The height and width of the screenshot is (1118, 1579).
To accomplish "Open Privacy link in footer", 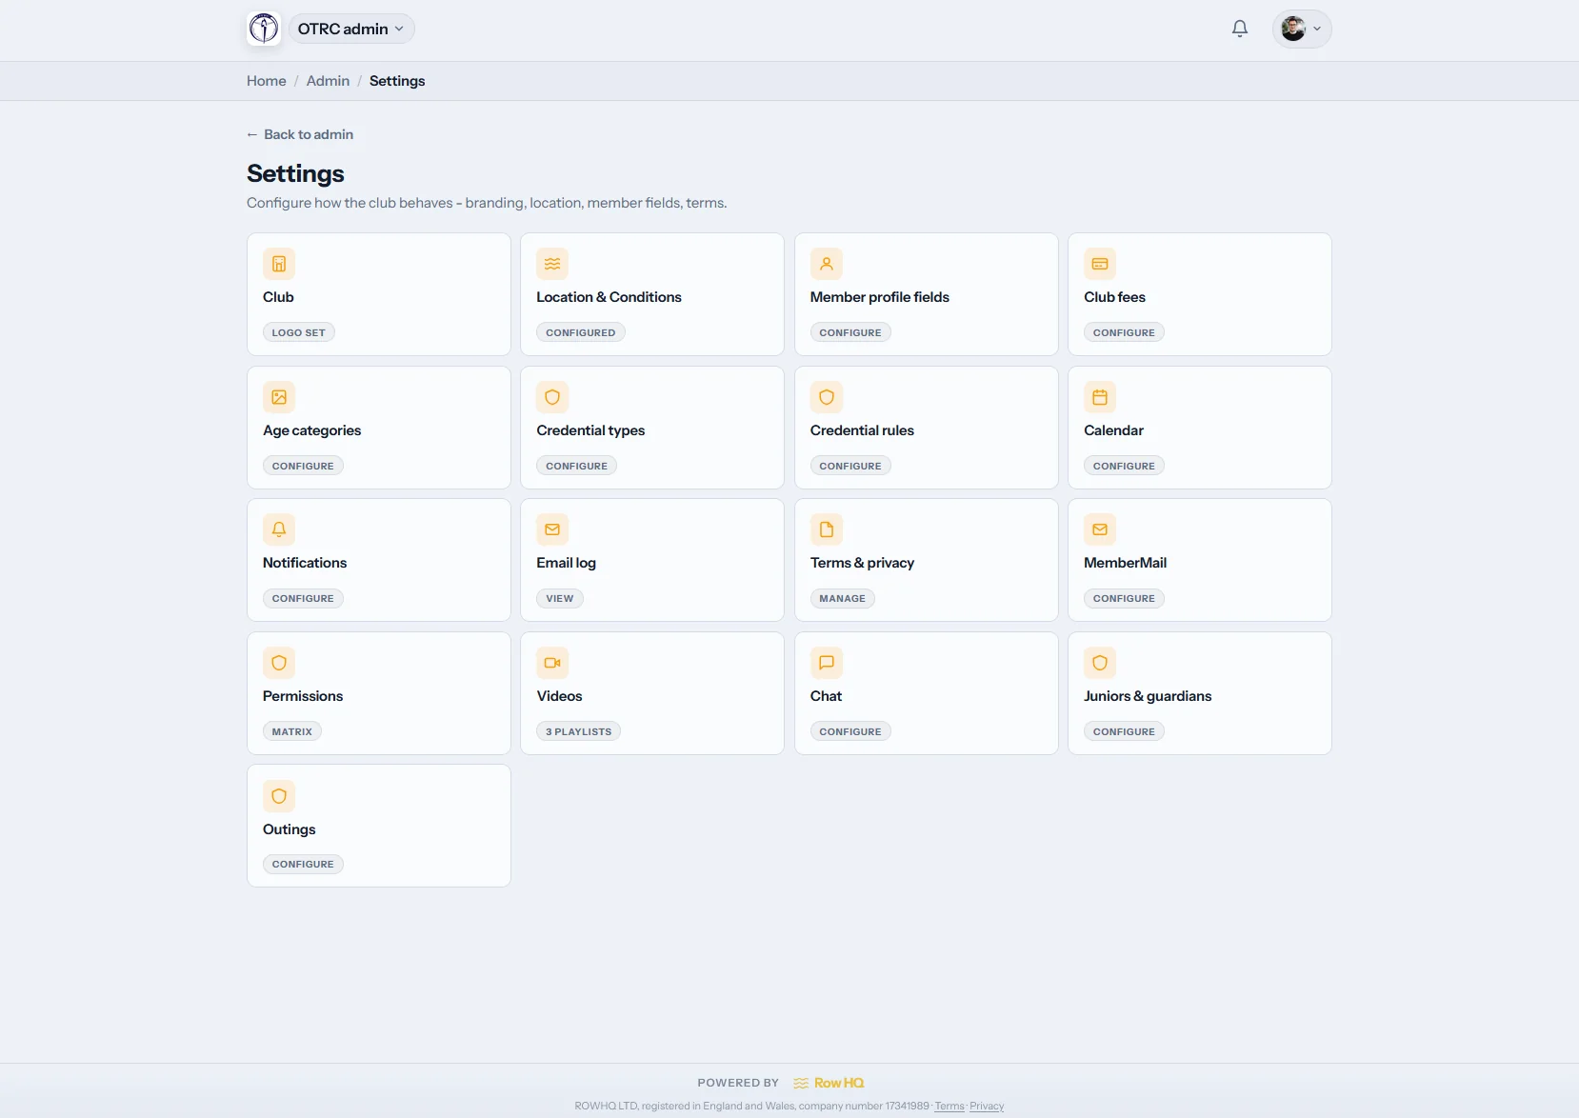I will point(987,1106).
